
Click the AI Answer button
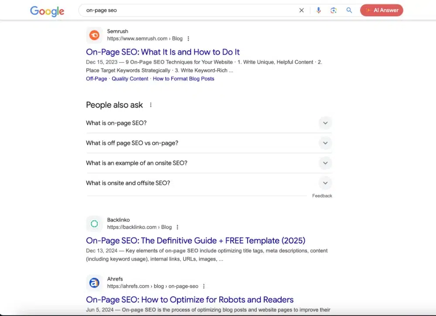(x=381, y=10)
